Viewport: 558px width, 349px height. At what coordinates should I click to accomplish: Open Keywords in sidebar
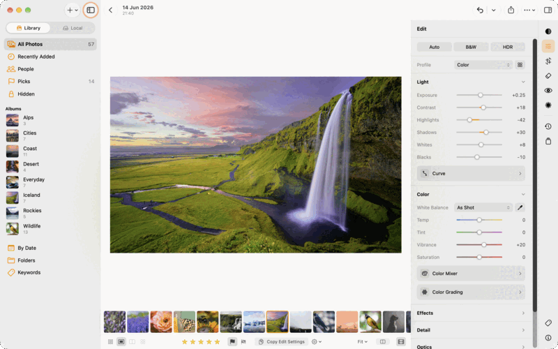pyautogui.click(x=50, y=272)
